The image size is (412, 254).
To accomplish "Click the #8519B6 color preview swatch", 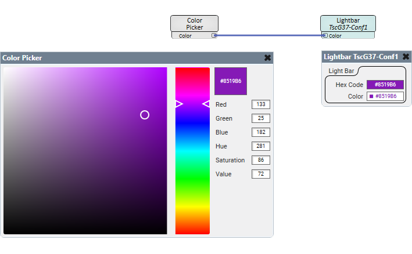I will (231, 81).
